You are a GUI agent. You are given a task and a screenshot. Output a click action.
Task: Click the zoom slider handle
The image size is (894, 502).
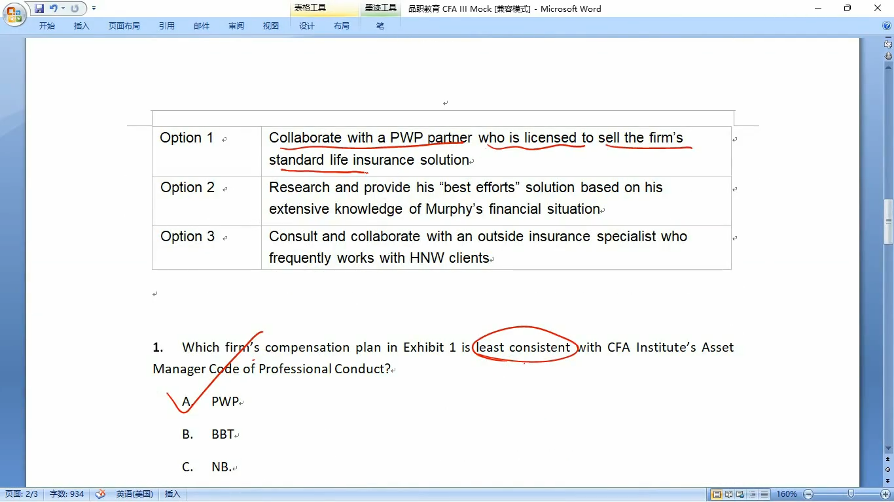pyautogui.click(x=851, y=494)
